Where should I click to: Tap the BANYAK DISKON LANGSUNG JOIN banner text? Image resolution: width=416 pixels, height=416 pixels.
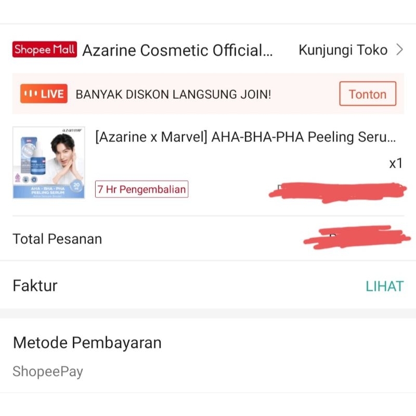(x=173, y=95)
